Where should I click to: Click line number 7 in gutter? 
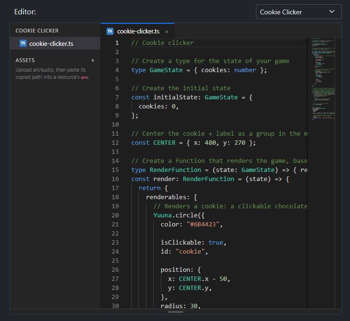coord(117,97)
